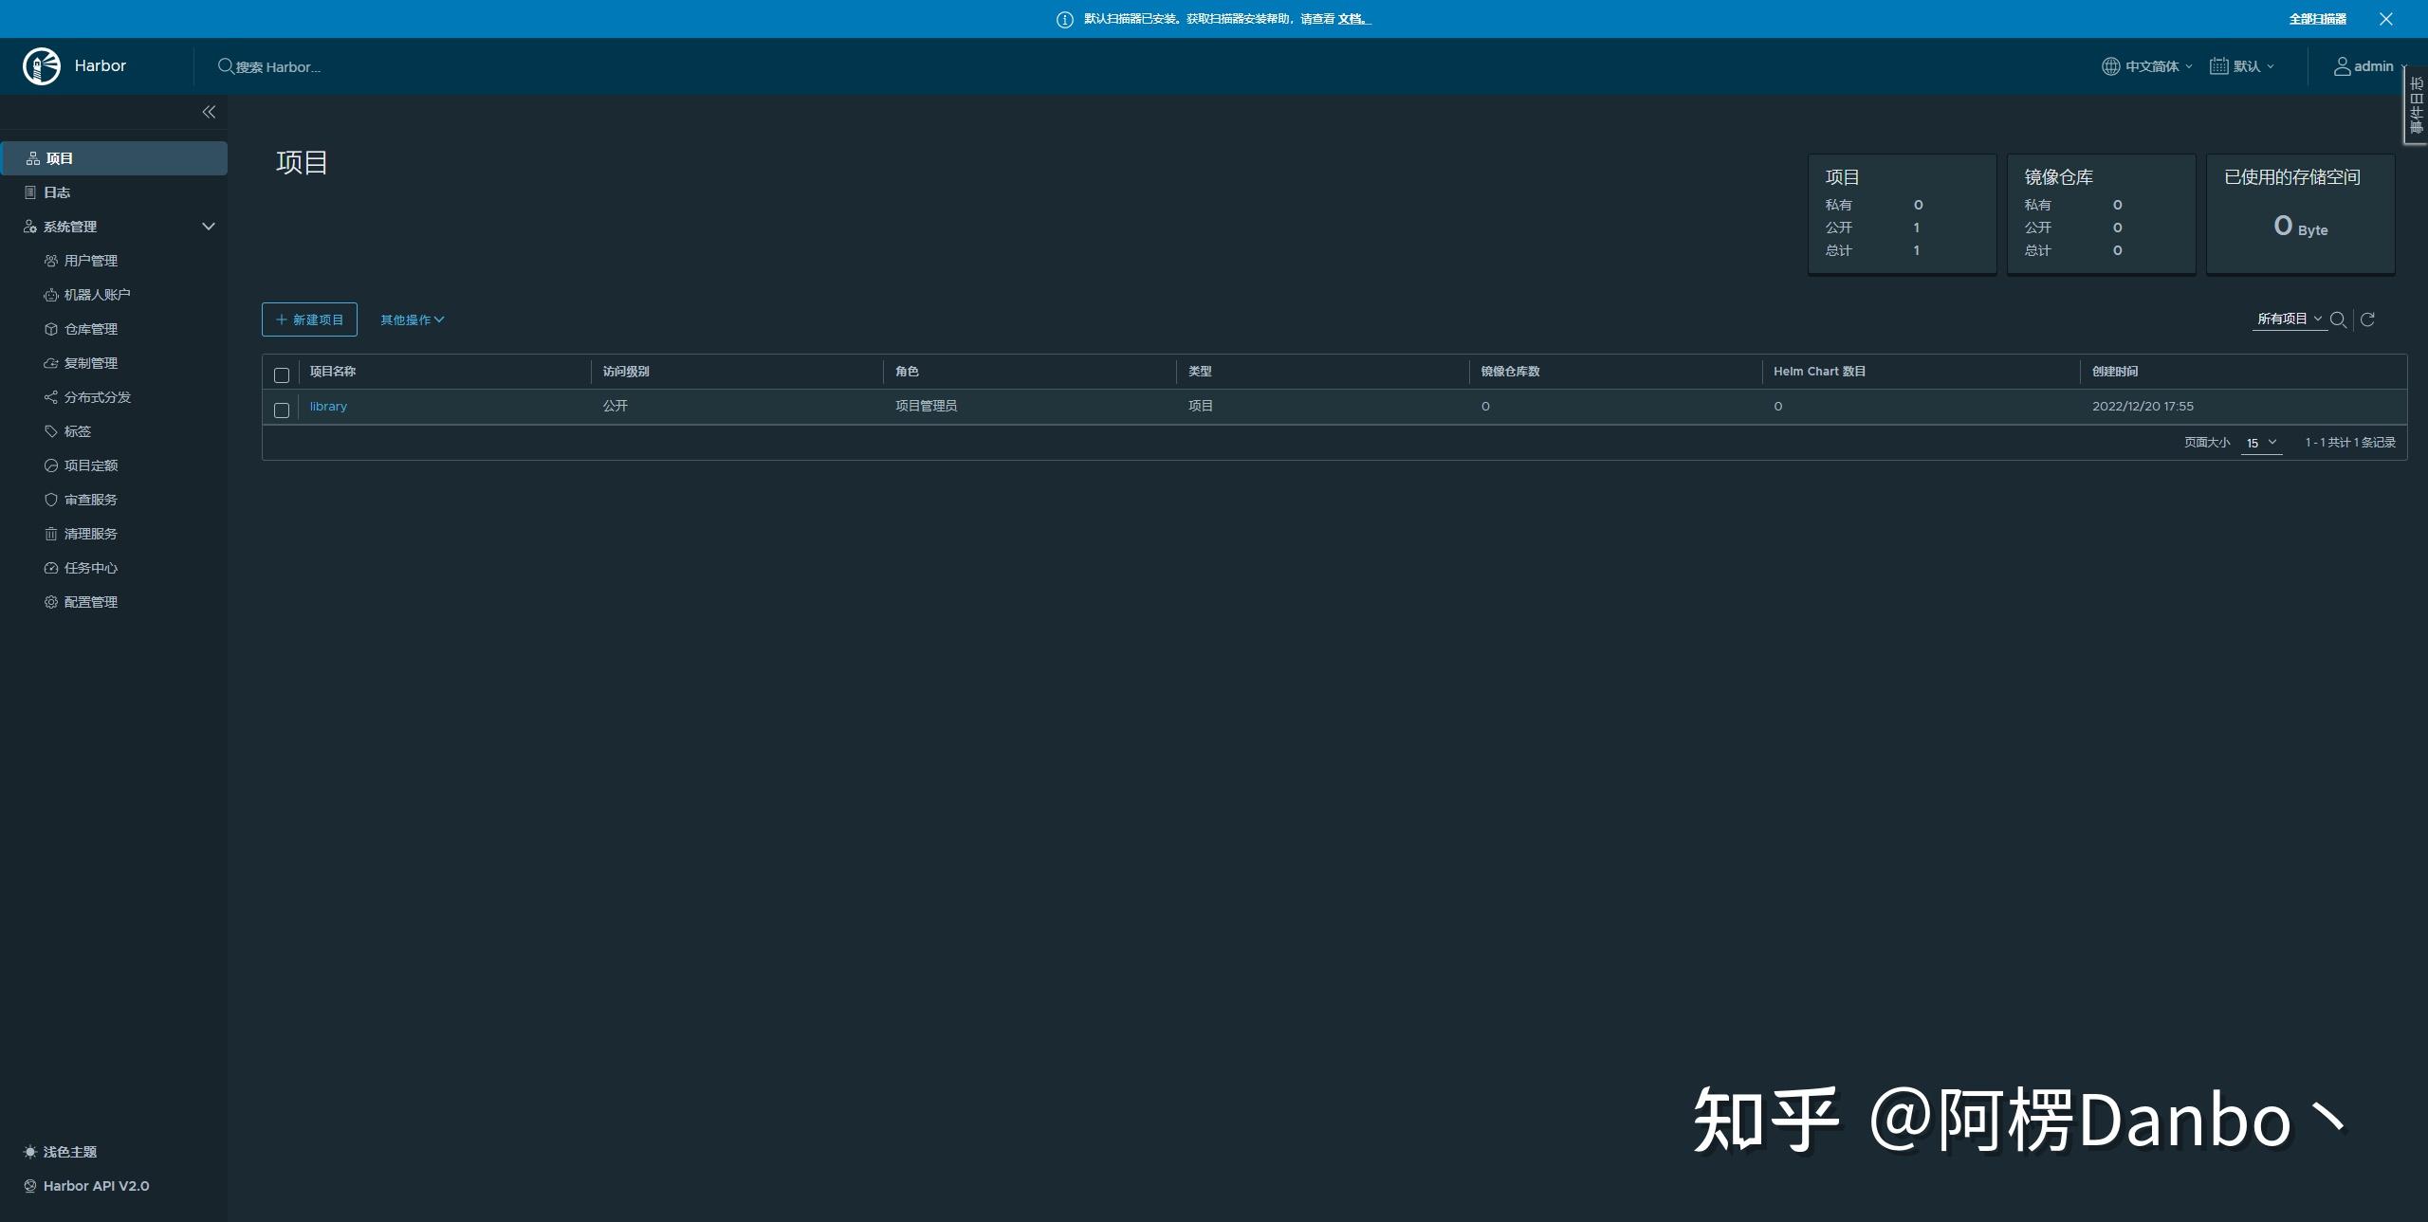
Task: Change 页面大小 to another value
Action: [2261, 442]
